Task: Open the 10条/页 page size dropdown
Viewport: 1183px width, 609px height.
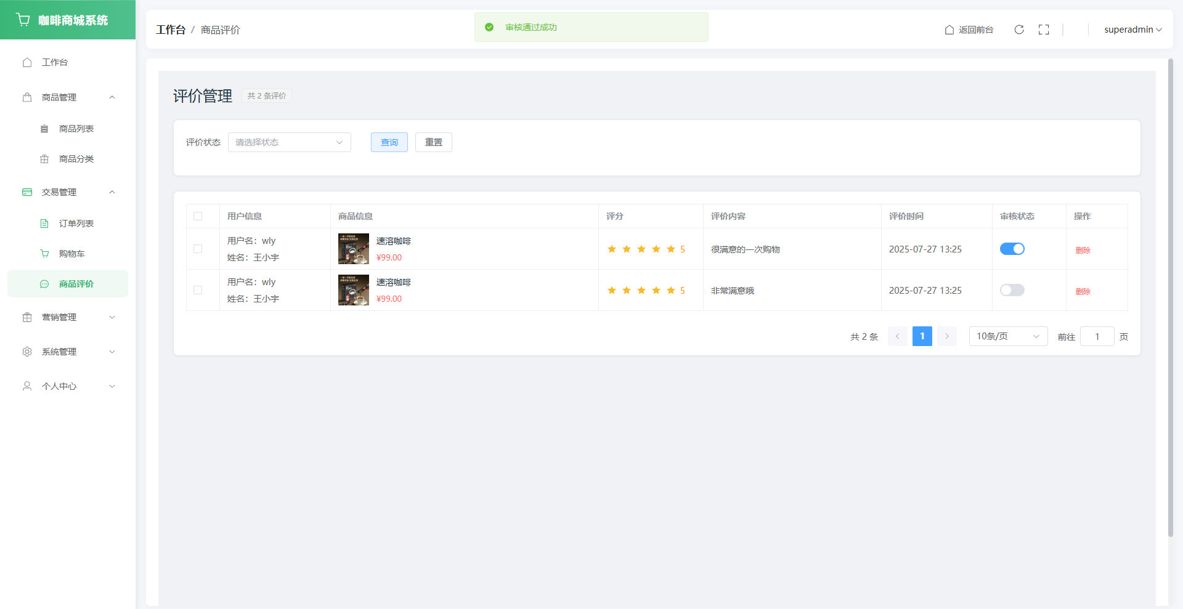Action: click(1007, 336)
